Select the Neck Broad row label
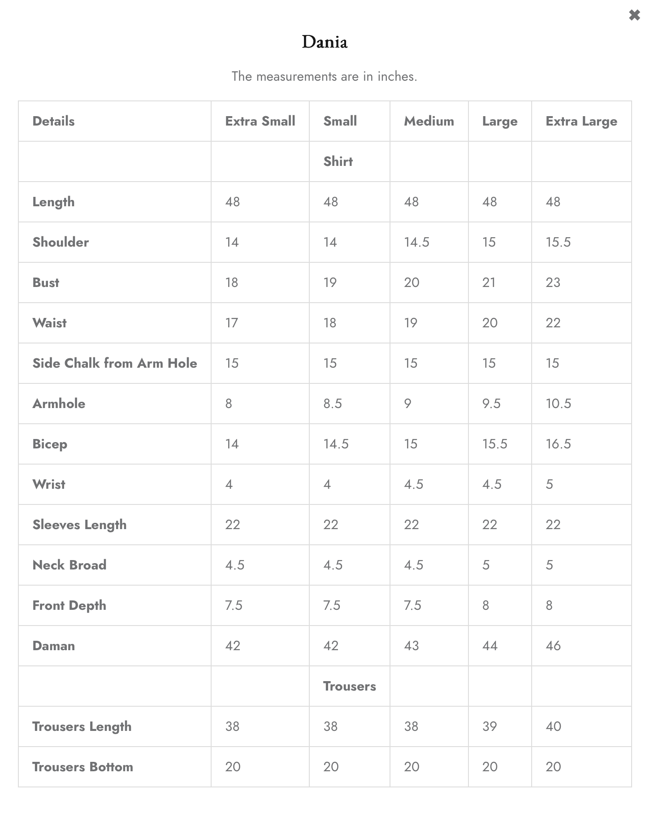650x817 pixels. (x=69, y=565)
